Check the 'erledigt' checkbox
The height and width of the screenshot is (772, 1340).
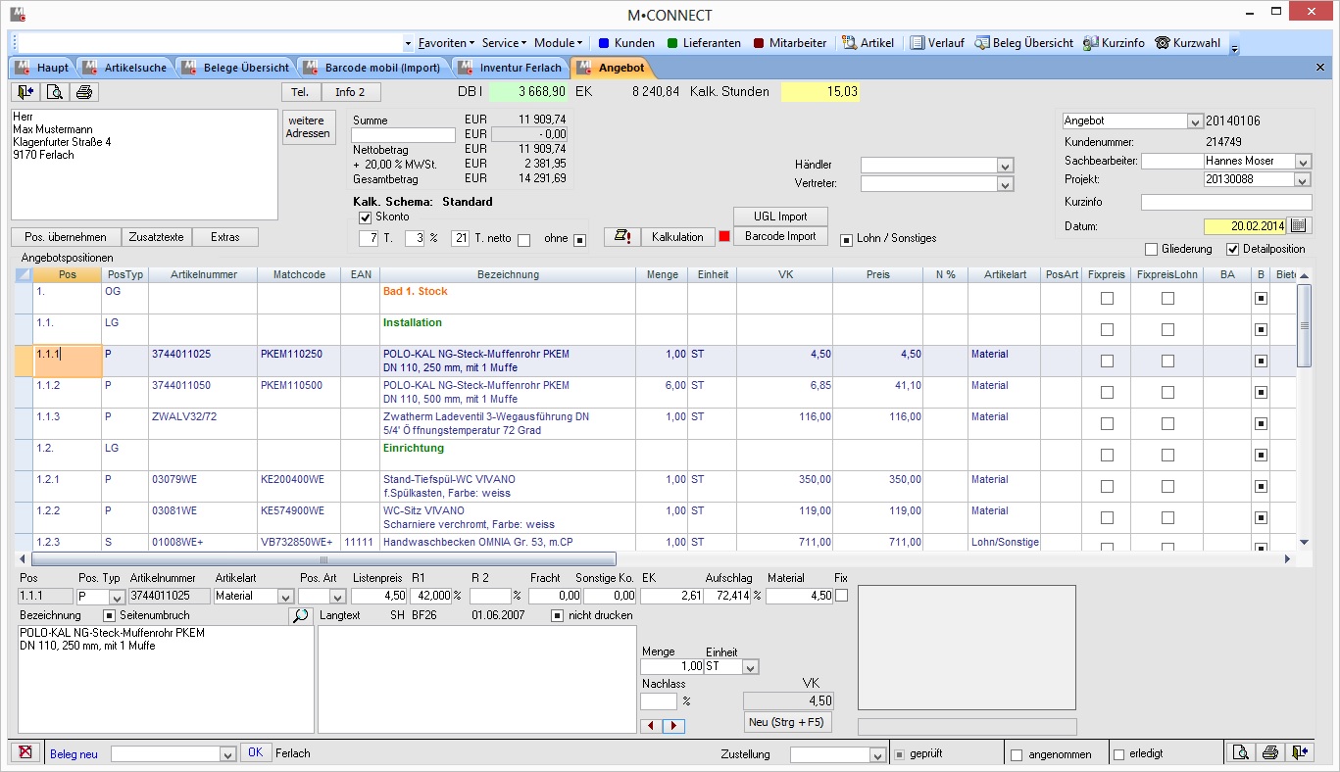point(1119,754)
